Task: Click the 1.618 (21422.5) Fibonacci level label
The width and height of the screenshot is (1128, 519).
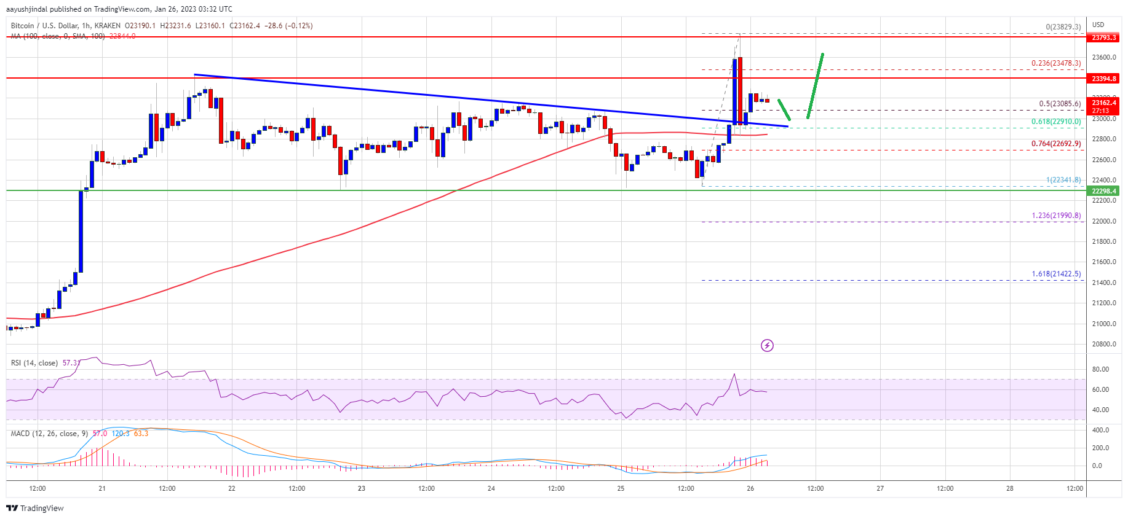Action: pos(1055,274)
